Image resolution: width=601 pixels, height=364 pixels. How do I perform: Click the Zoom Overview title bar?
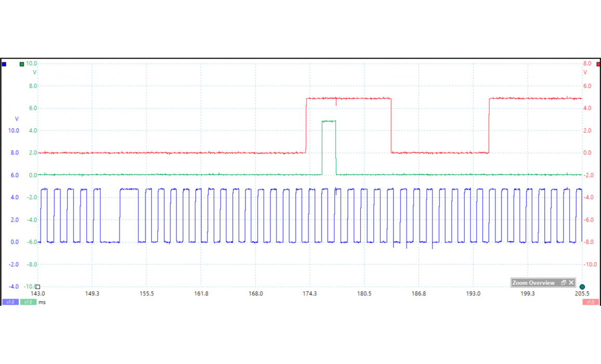click(x=533, y=283)
